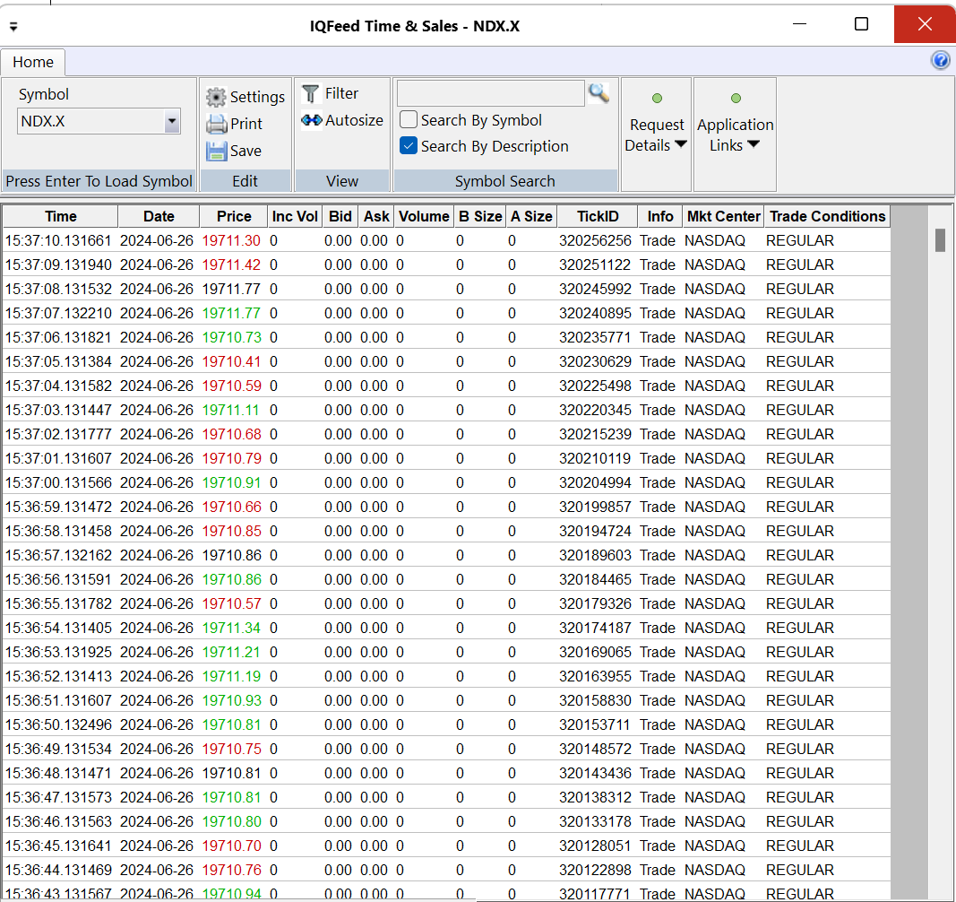The image size is (956, 902).
Task: Click the symbol search text field
Action: point(490,93)
